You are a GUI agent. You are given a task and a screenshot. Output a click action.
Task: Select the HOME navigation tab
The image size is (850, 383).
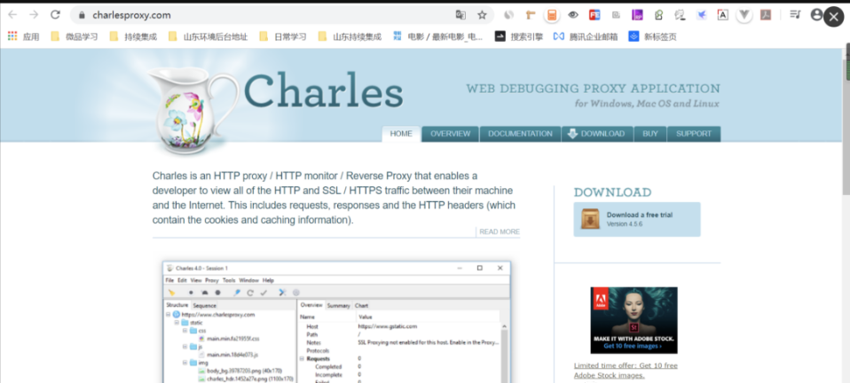(401, 134)
